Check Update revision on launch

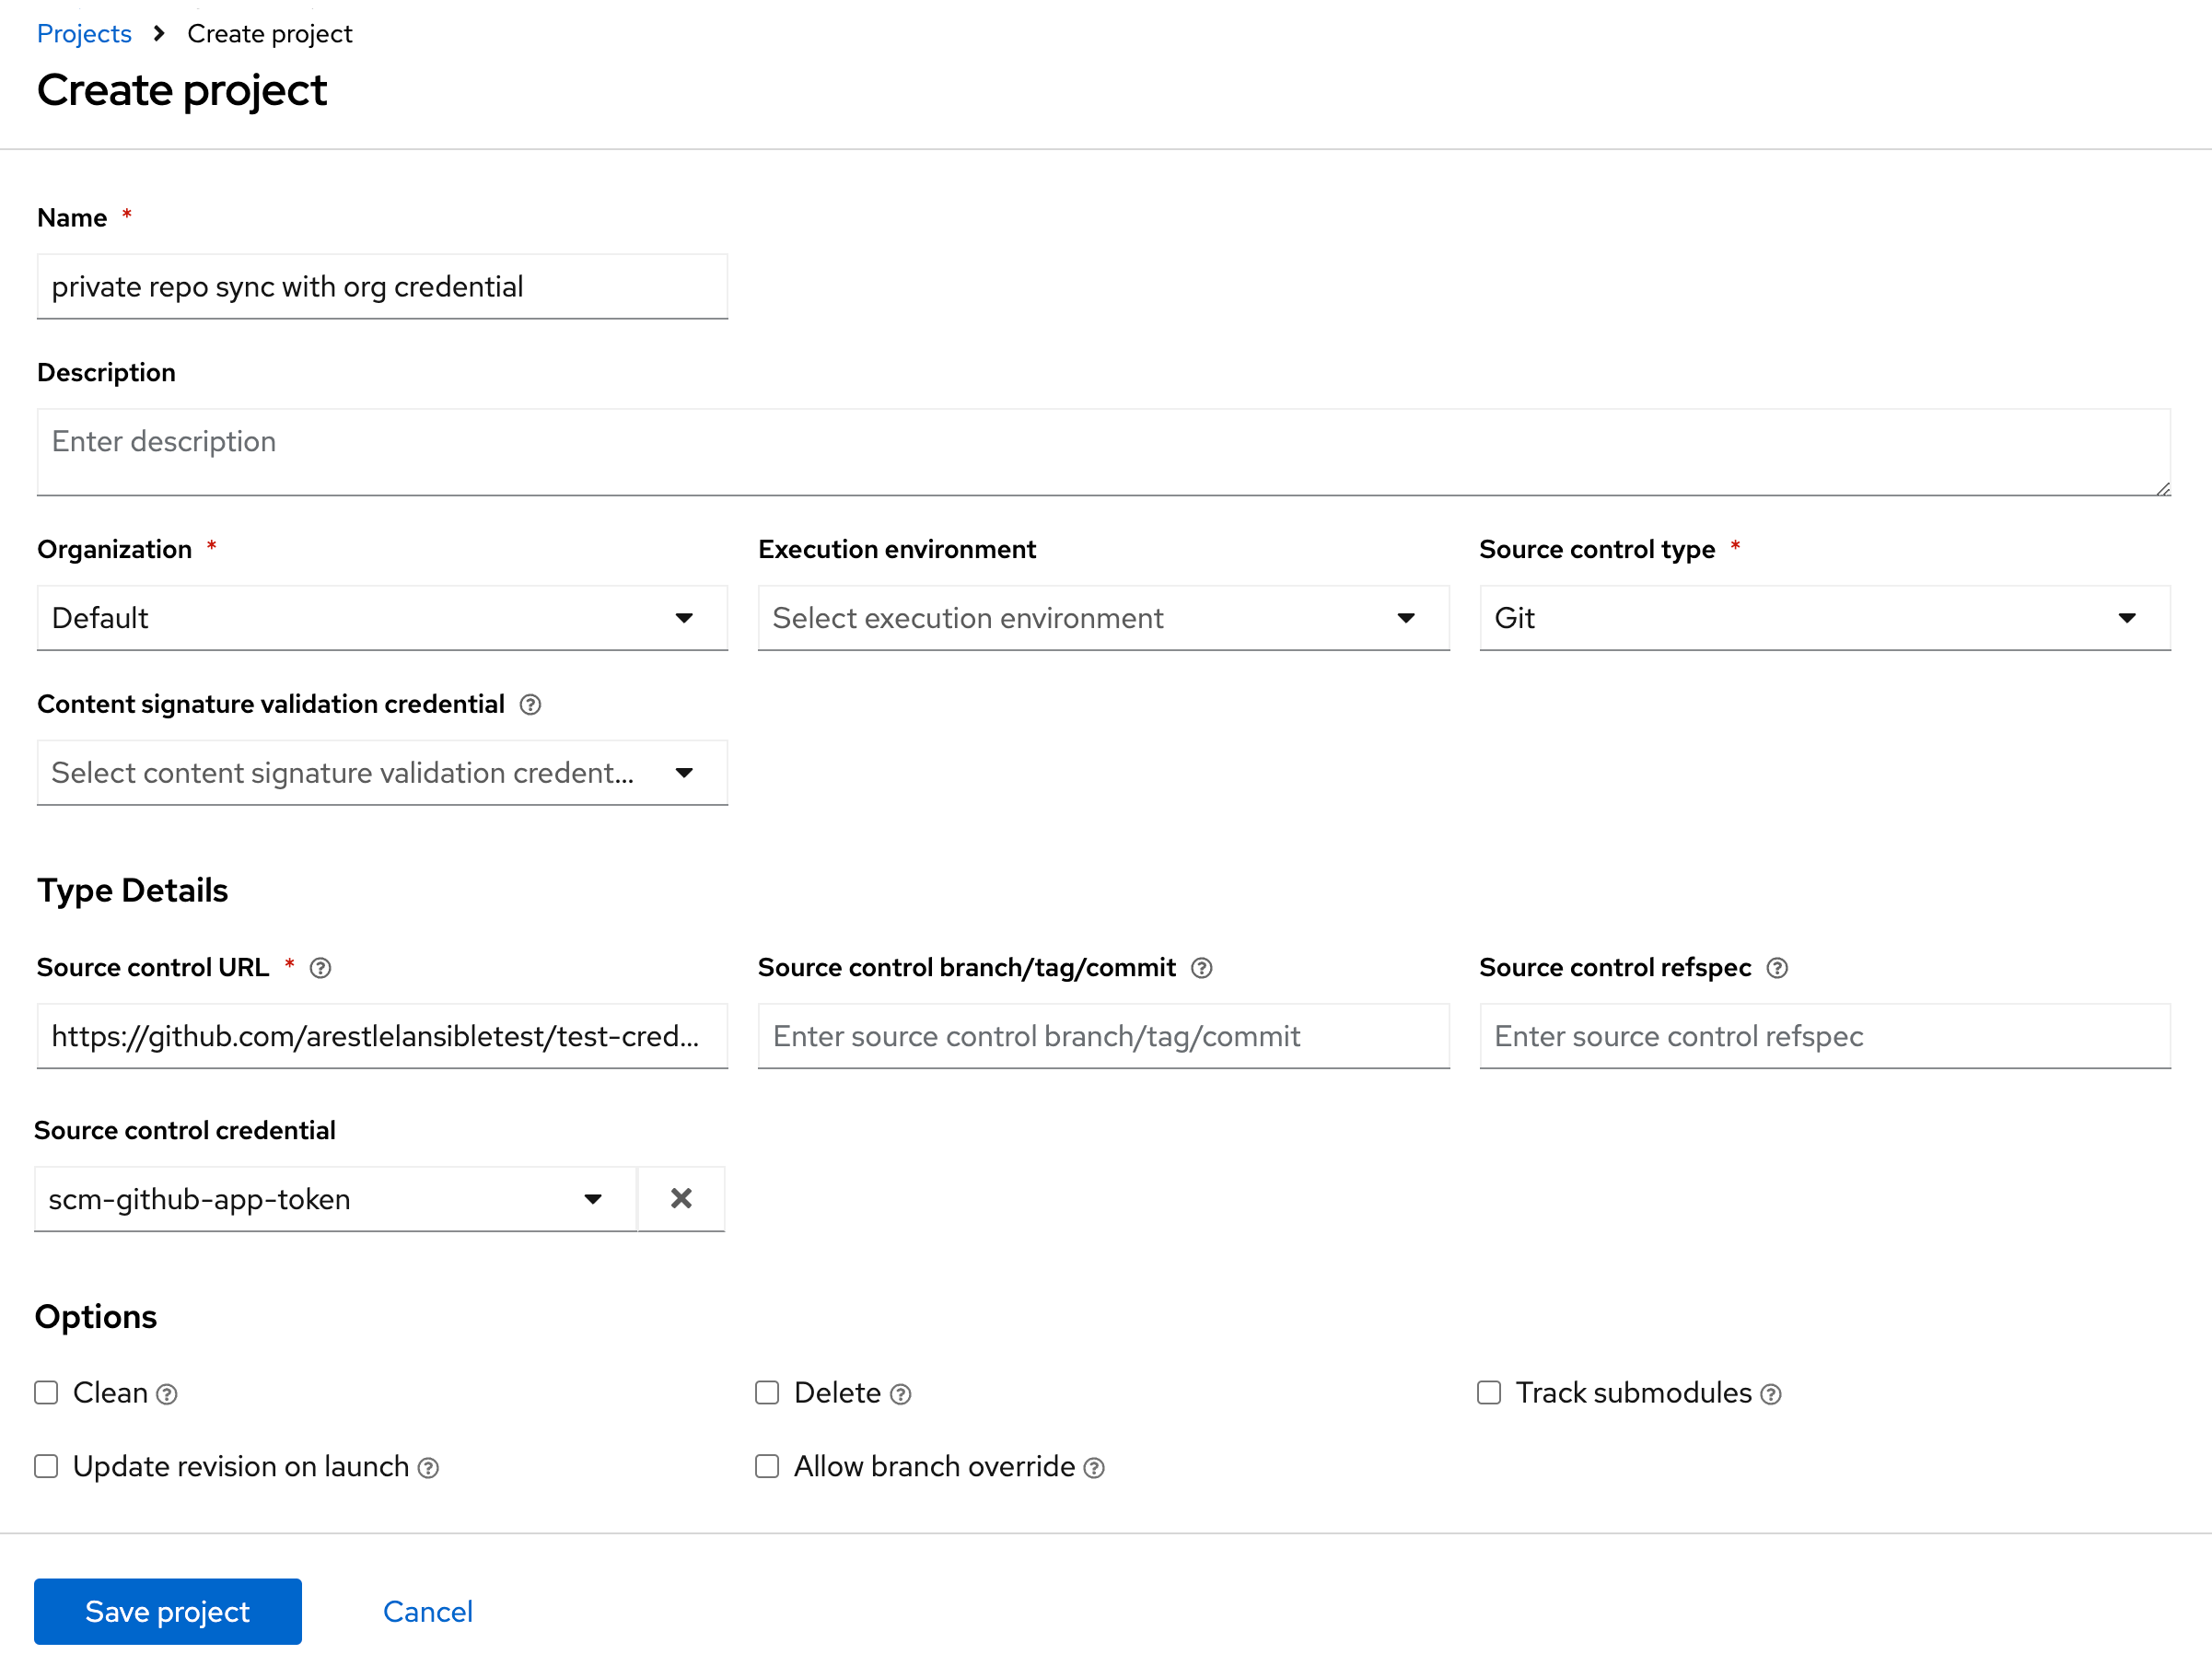(46, 1466)
